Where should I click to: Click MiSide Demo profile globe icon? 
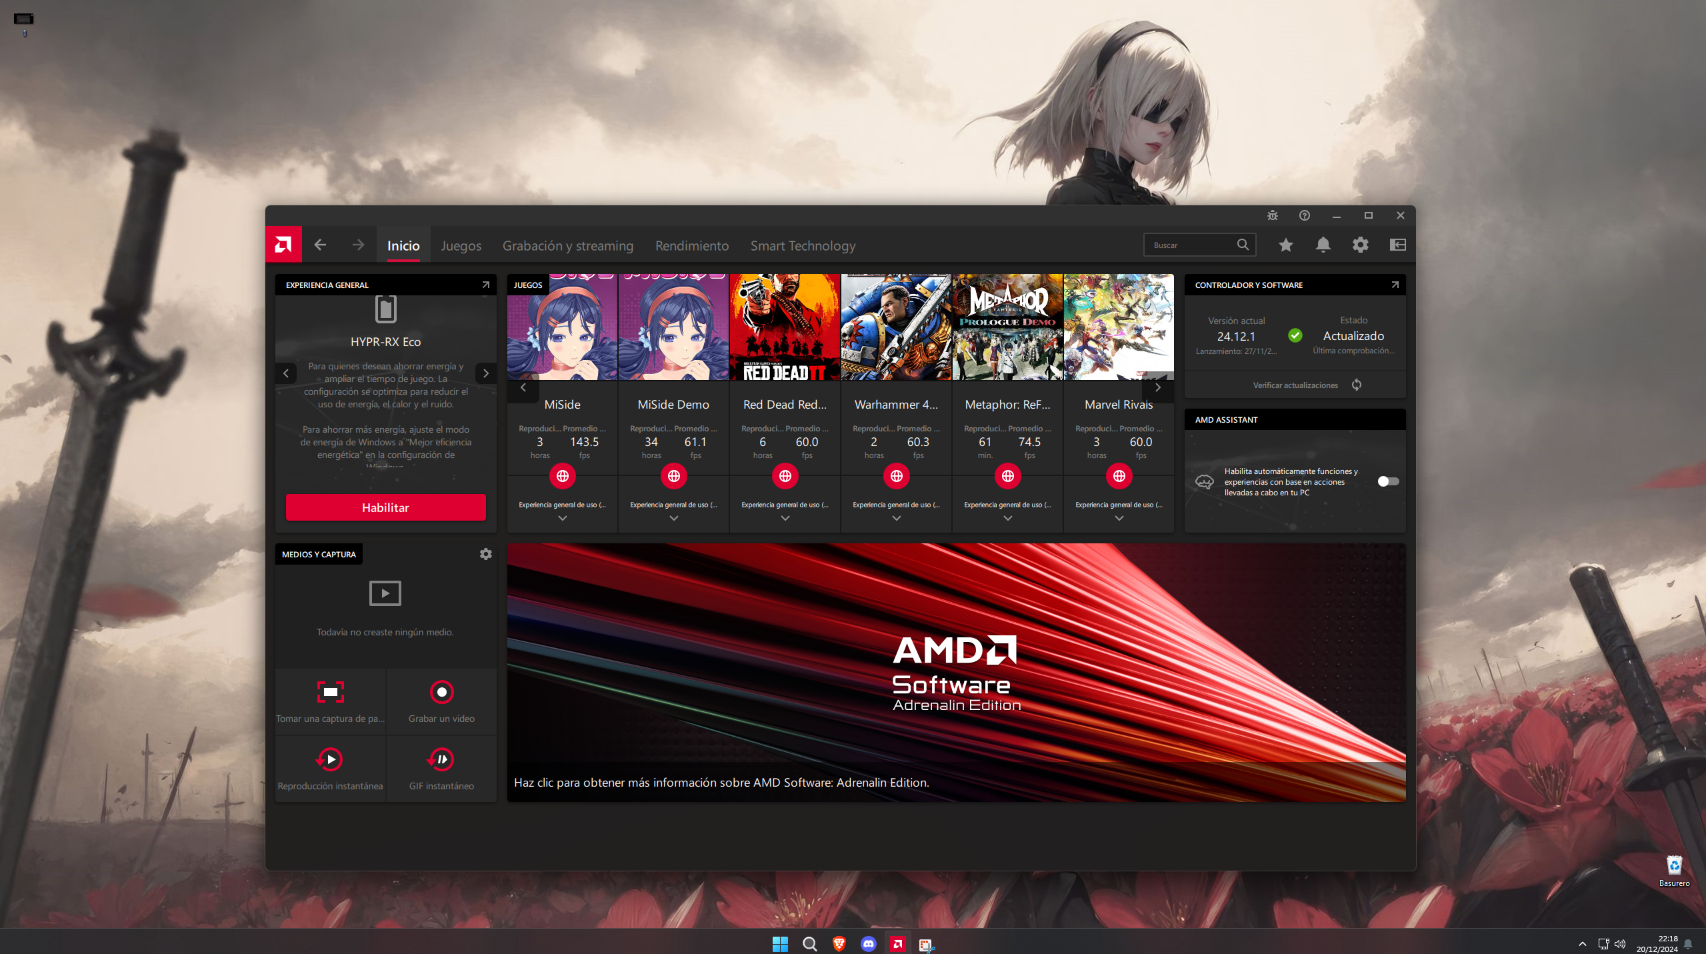(674, 476)
